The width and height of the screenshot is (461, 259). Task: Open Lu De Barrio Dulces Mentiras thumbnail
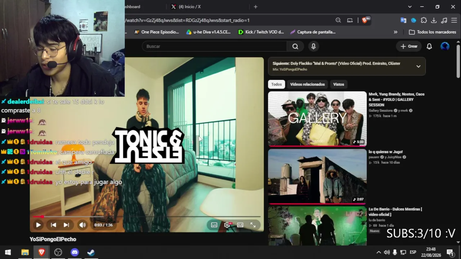coord(317,226)
